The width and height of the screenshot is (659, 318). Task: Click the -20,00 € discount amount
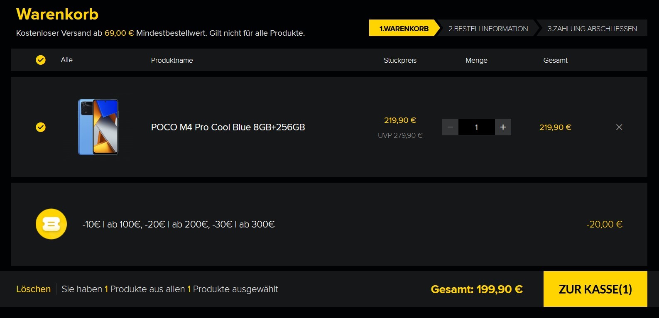[604, 224]
